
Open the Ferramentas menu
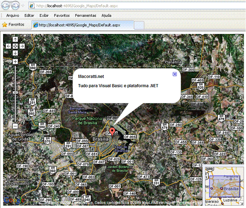[x=86, y=16]
